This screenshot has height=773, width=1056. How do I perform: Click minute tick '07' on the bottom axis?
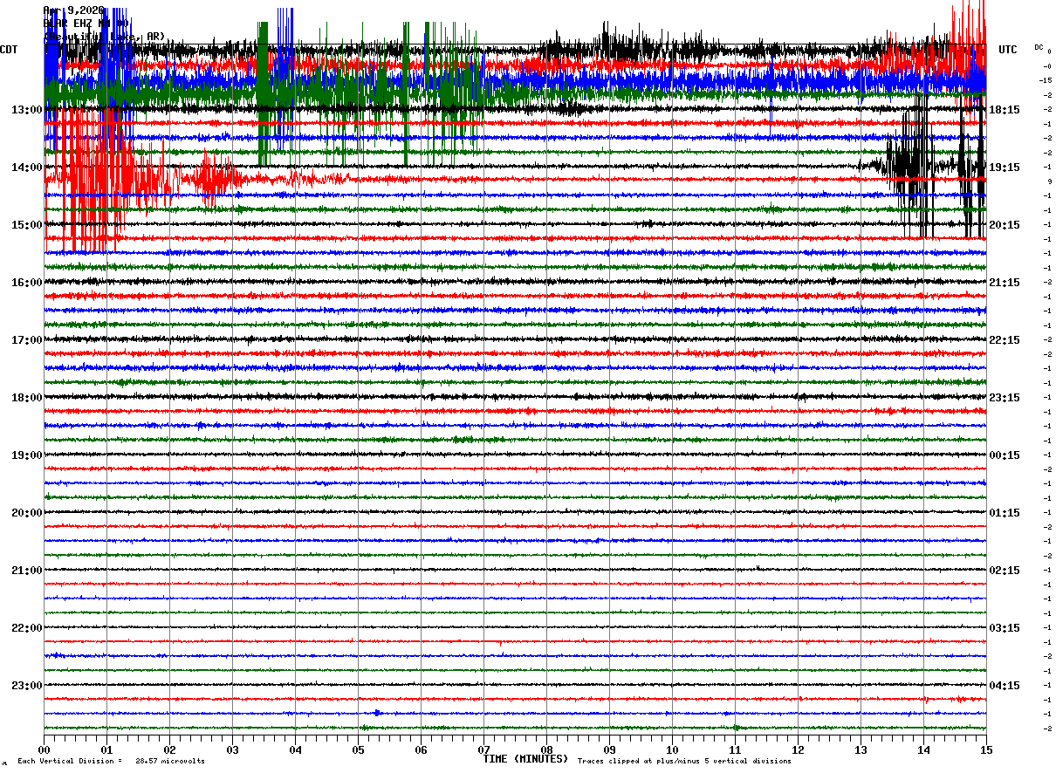(484, 749)
